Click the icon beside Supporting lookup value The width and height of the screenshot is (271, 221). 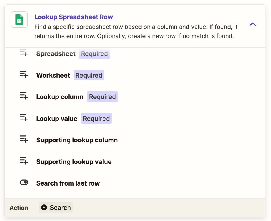click(24, 161)
